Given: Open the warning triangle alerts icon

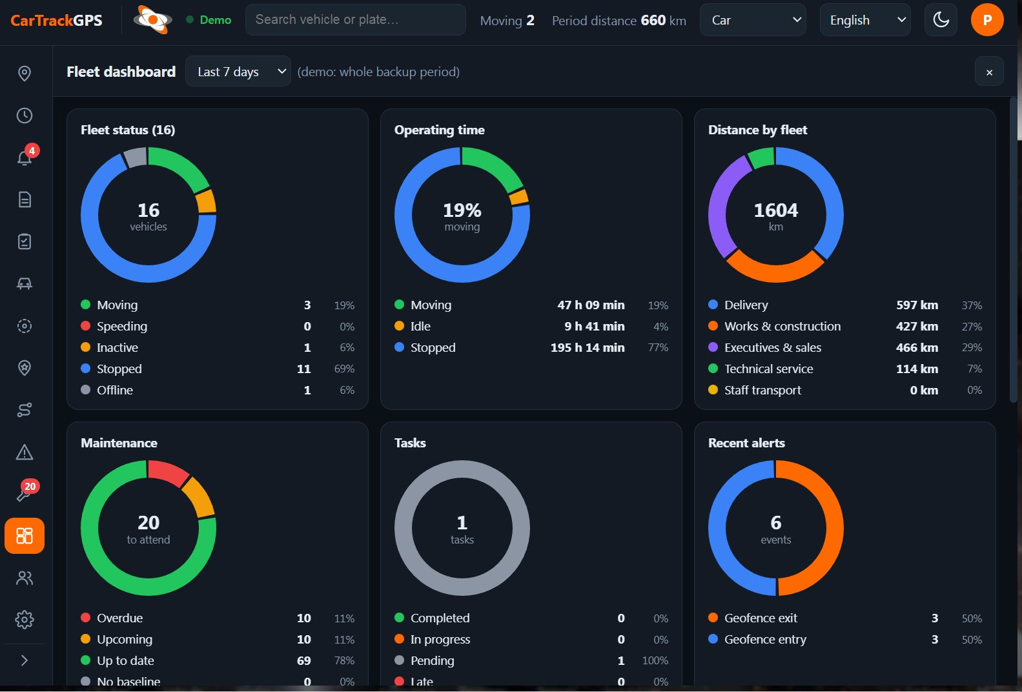Looking at the screenshot, I should click(x=25, y=452).
